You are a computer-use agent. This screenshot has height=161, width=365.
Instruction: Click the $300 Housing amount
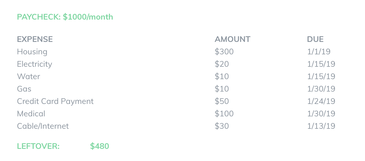(224, 52)
